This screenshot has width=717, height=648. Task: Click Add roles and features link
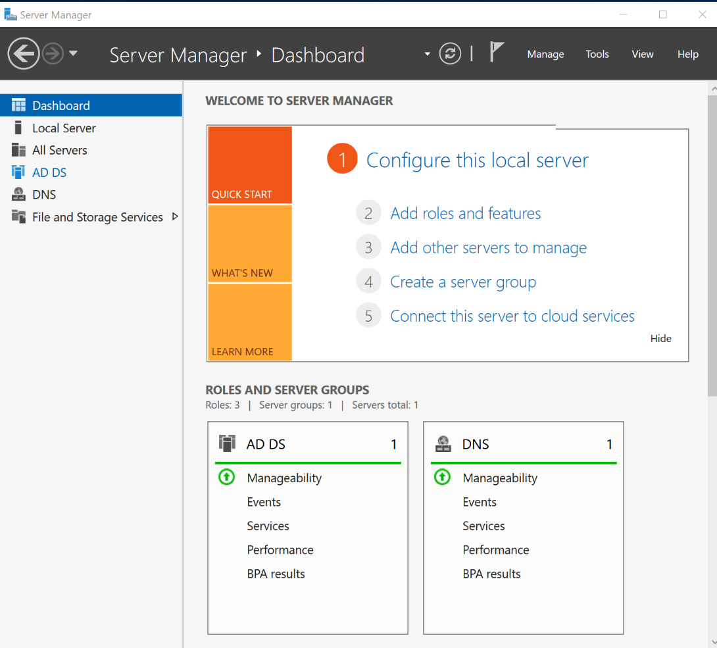click(x=466, y=214)
